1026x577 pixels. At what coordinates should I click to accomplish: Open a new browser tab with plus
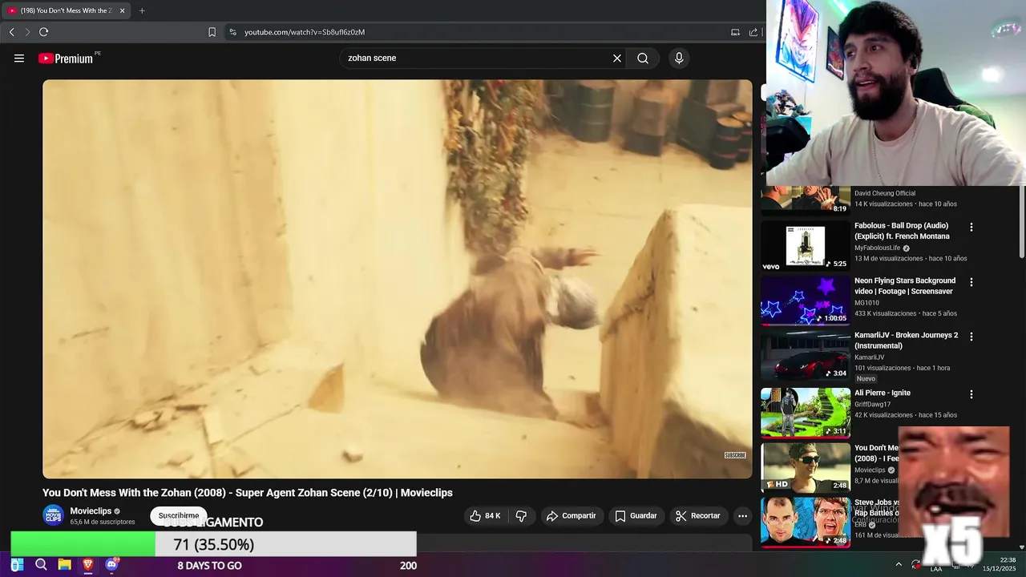pyautogui.click(x=142, y=10)
